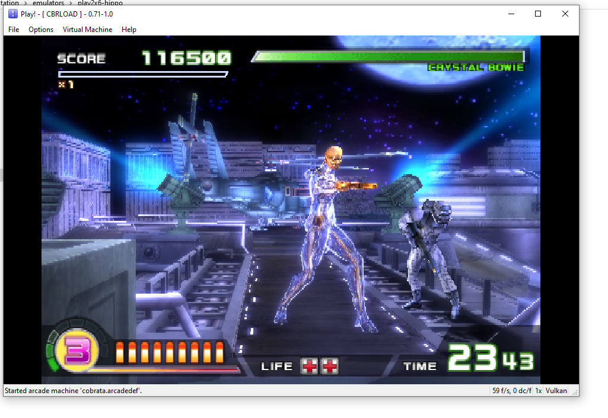Open the 'play2x6-hippo' breadcrumb link
The width and height of the screenshot is (608, 418).
coord(100,3)
